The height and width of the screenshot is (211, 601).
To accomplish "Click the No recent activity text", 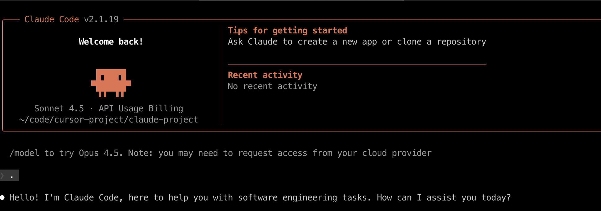I will (x=272, y=86).
